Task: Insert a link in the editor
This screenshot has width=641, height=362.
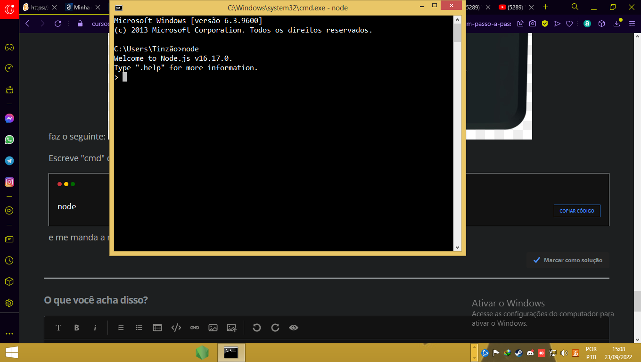Action: (x=195, y=328)
